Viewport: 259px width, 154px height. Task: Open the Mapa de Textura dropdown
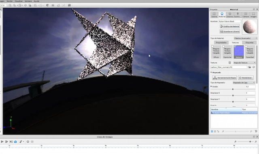coord(244,63)
